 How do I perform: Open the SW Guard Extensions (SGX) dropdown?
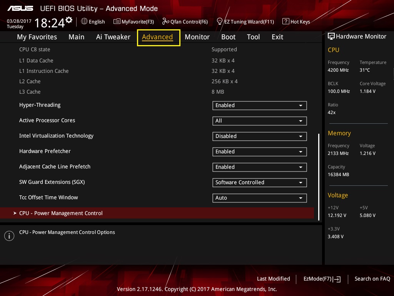[260, 182]
